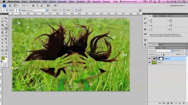Click the Rotate View icon in the application bar

(42, 6)
